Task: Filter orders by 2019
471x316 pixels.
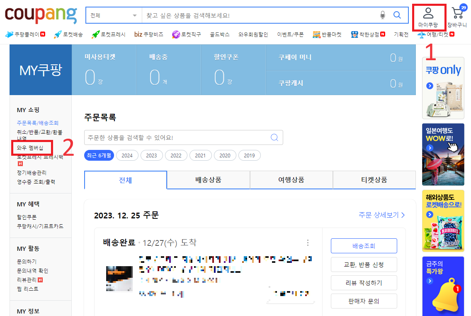Action: 249,155
